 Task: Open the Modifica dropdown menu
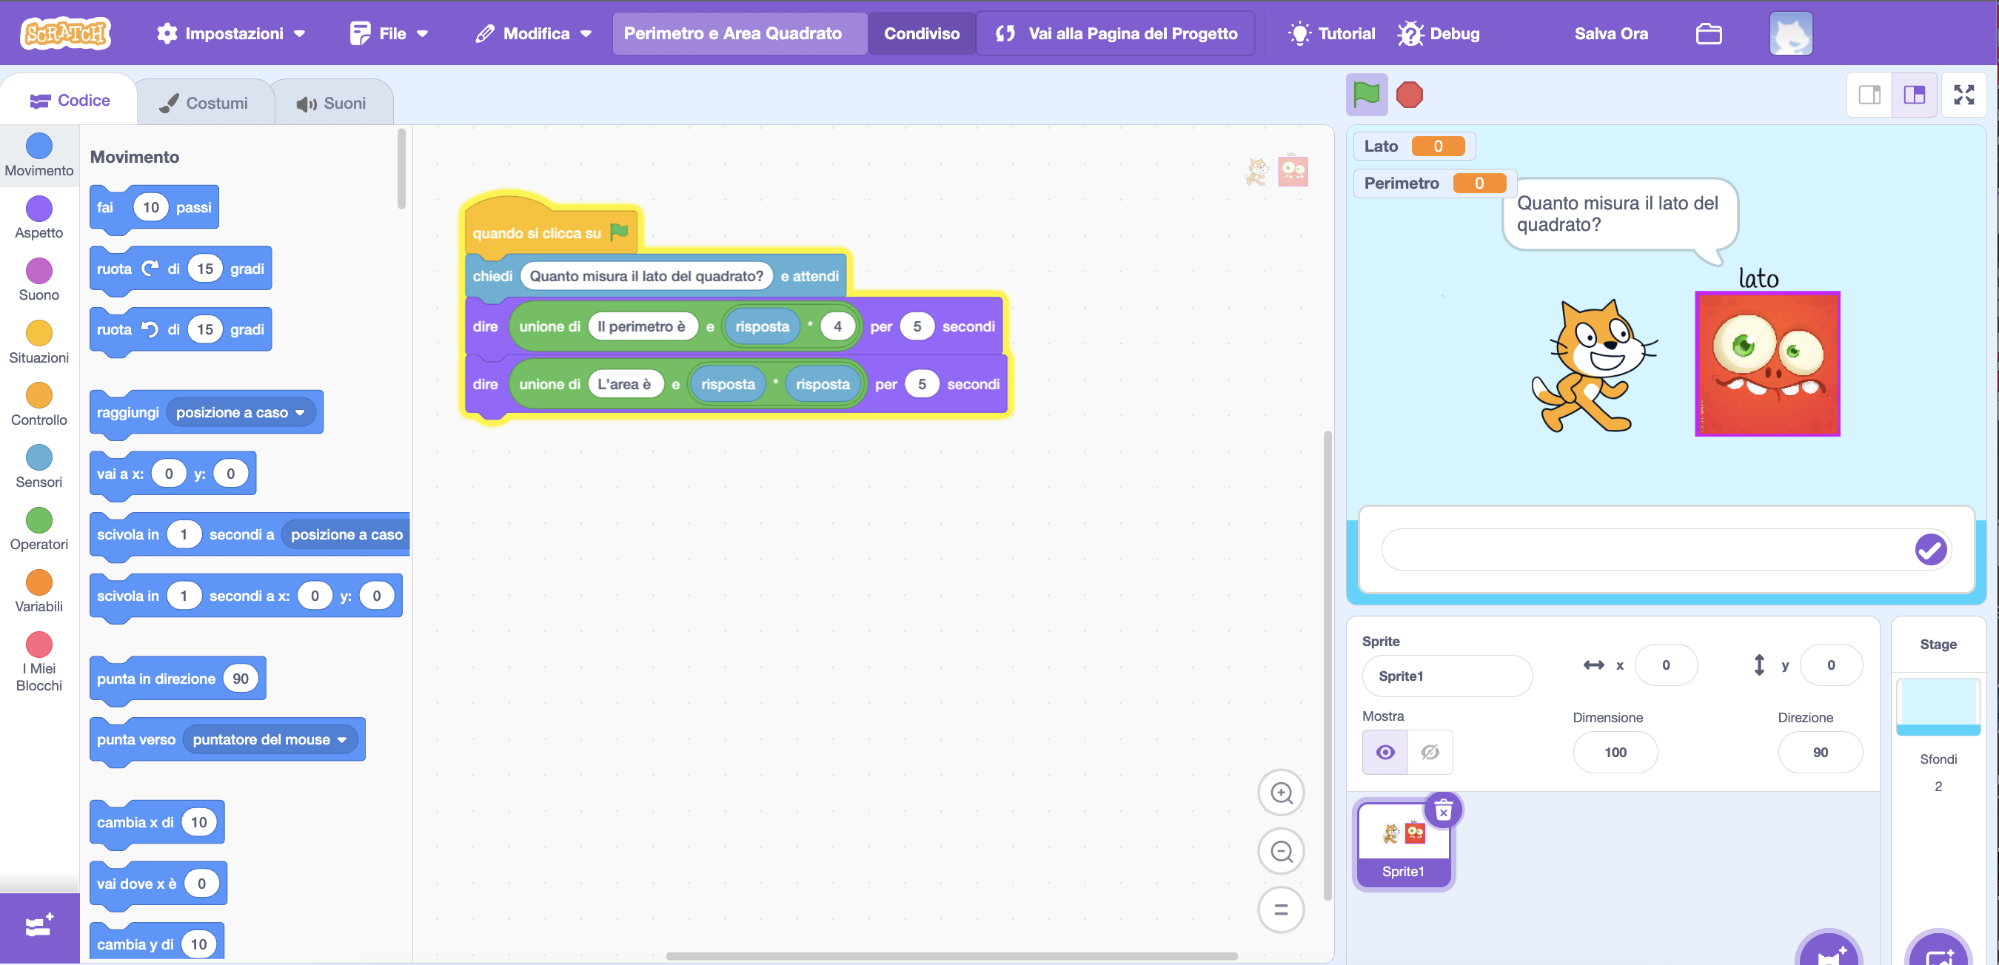coord(534,33)
